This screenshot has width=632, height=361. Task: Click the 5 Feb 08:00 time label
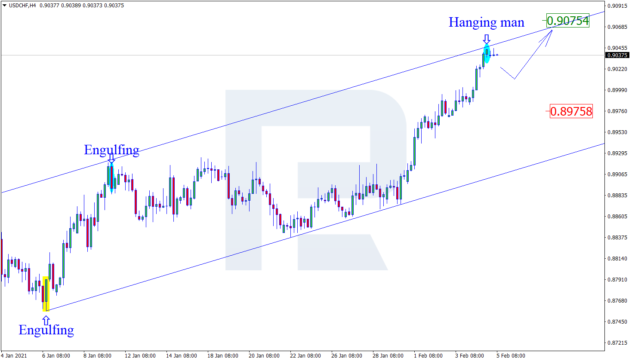point(511,356)
